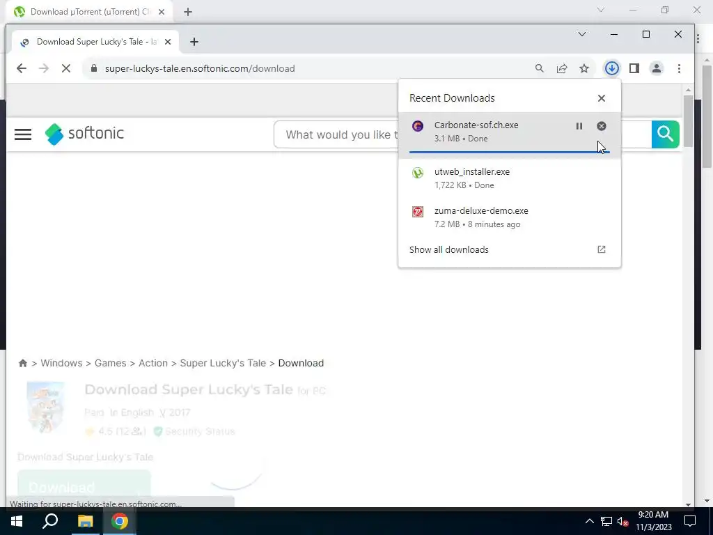Share this page icon in address bar
This screenshot has height=535, width=713.
tap(562, 68)
